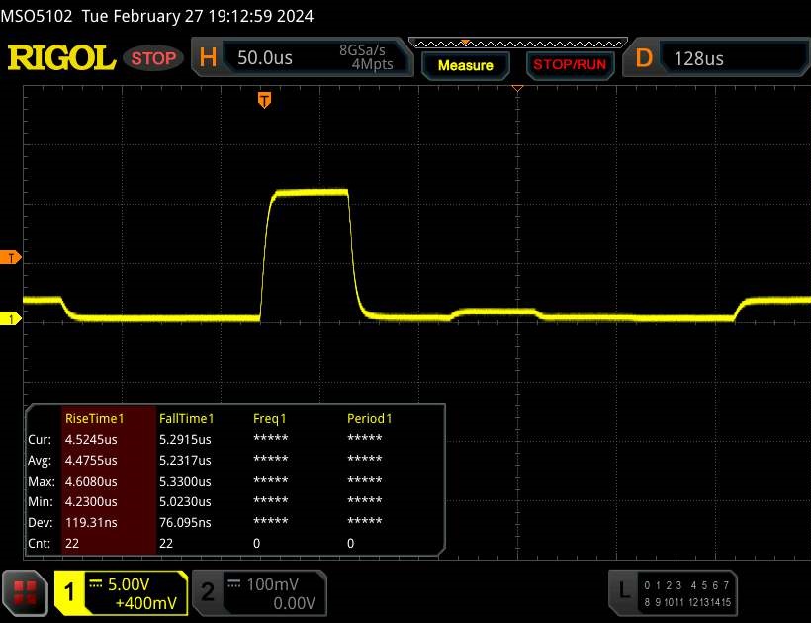Screen dimensions: 811x623
Task: Toggle channel 2 label
Action: pos(208,592)
